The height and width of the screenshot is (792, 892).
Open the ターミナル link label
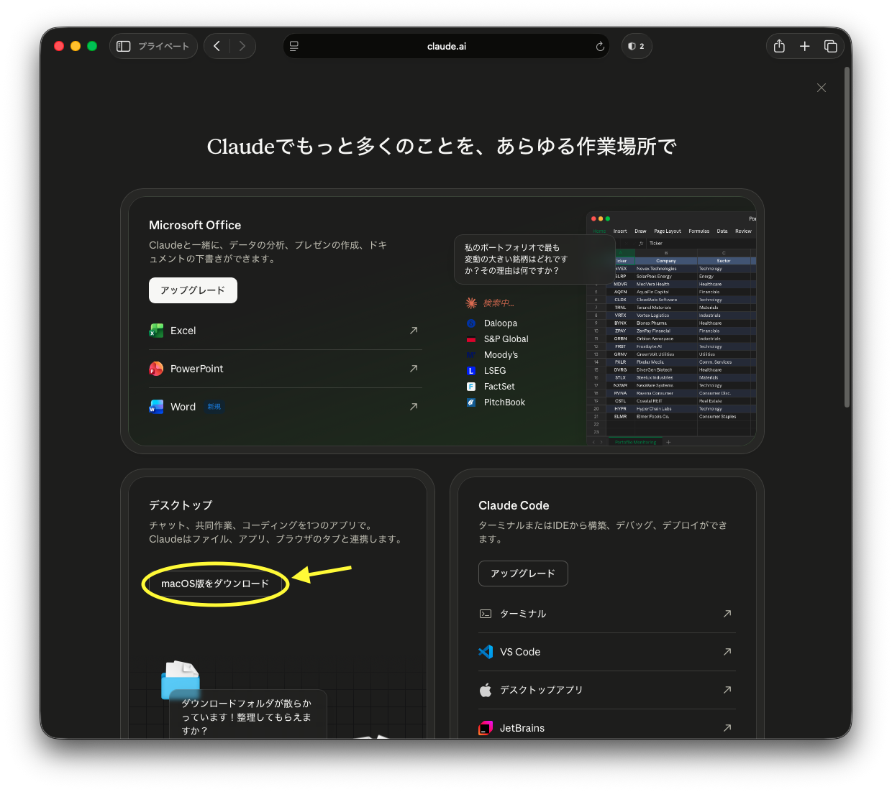click(x=523, y=614)
